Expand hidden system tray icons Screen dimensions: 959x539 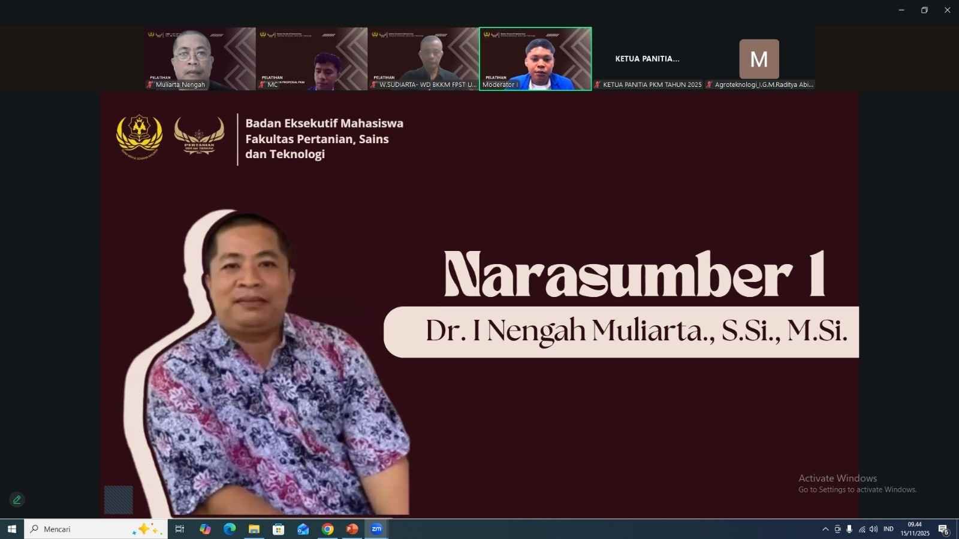(x=825, y=529)
